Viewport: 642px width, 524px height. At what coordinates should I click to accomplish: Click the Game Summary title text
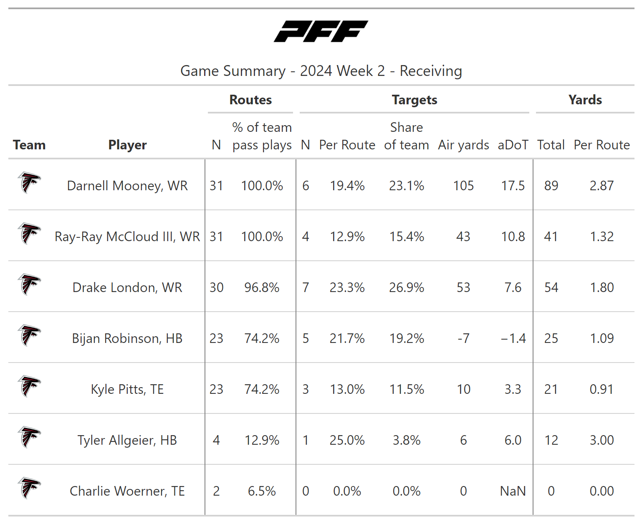coord(321,71)
